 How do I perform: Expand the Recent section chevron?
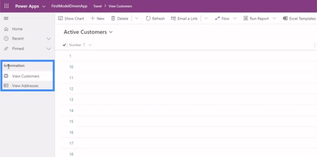49,38
